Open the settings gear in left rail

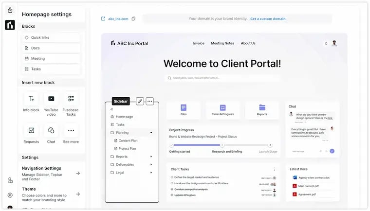pyautogui.click(x=10, y=195)
